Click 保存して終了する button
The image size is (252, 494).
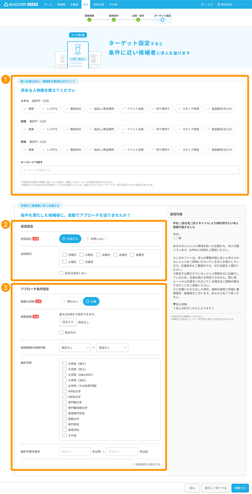point(216,488)
